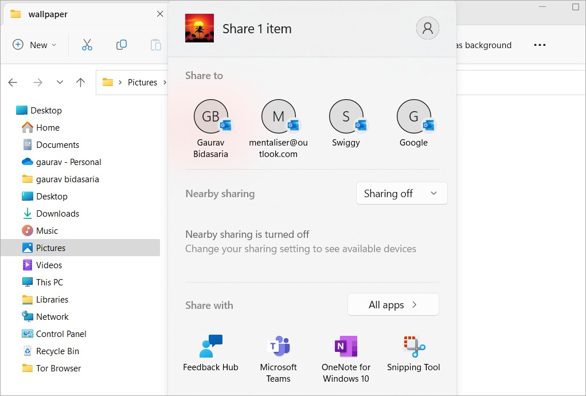The height and width of the screenshot is (396, 586).
Task: Open the New item menu
Action: pyautogui.click(x=34, y=45)
